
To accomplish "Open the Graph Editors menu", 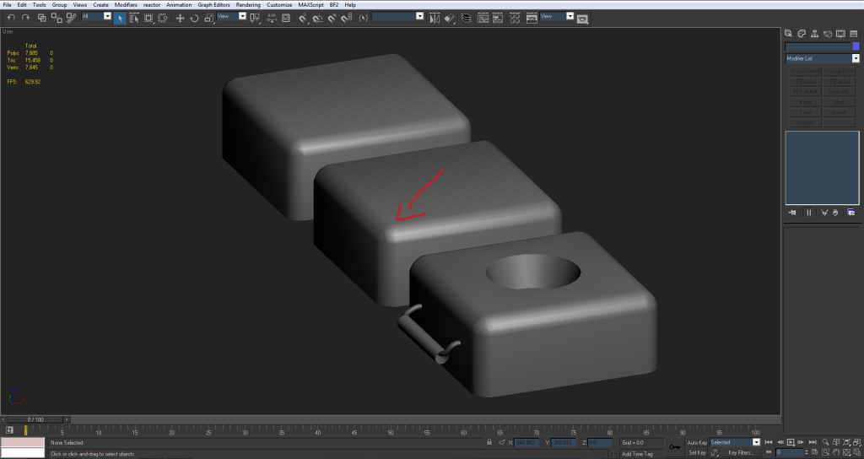I will [214, 5].
